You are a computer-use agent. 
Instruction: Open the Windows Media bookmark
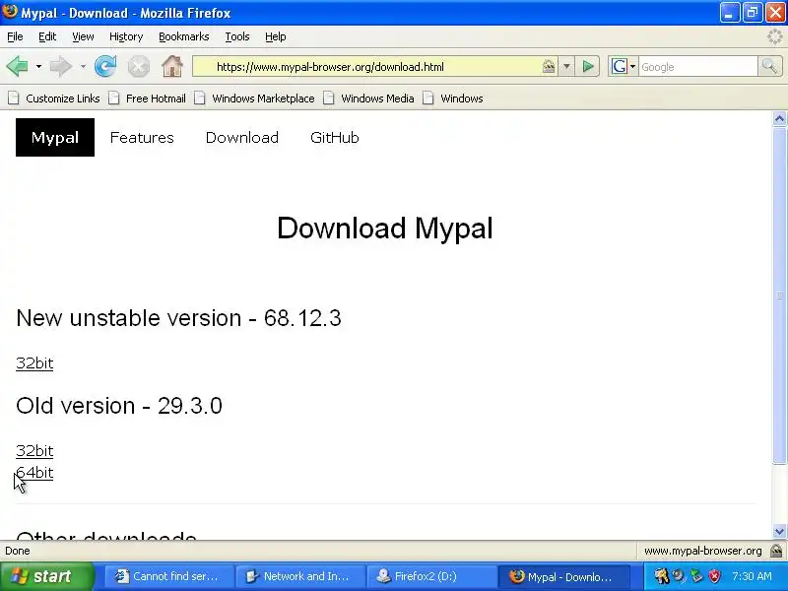(368, 98)
